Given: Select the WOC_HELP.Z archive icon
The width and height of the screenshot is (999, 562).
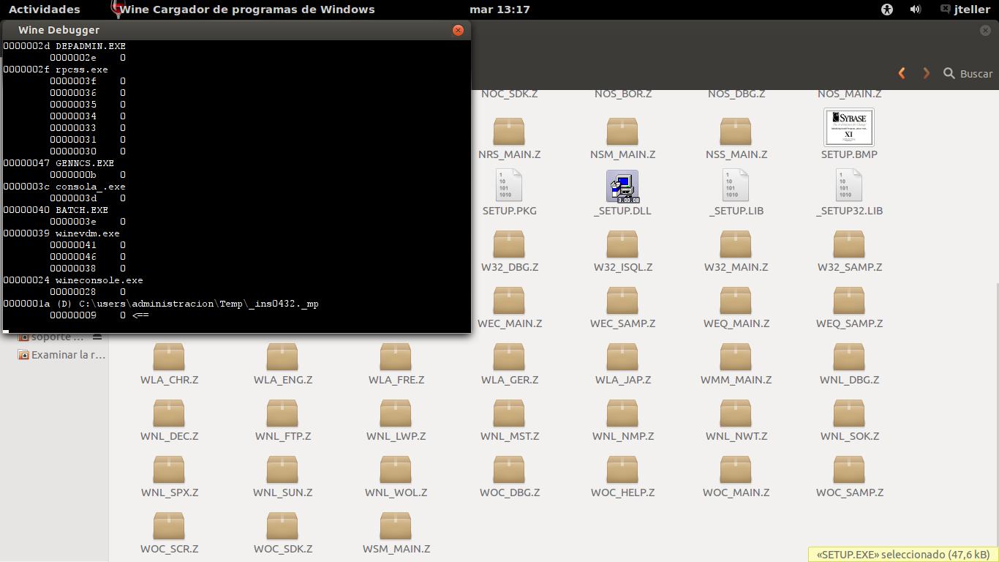Looking at the screenshot, I should pyautogui.click(x=622, y=470).
